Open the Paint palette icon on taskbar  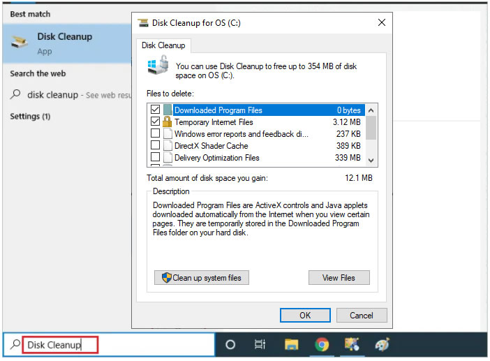pos(383,344)
